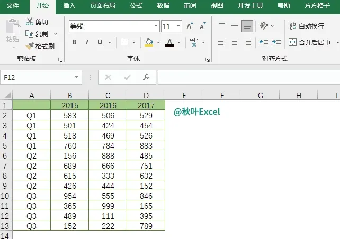This screenshot has width=340, height=239.
Task: Click the formula bar cancel X icon
Action: [x=108, y=77]
